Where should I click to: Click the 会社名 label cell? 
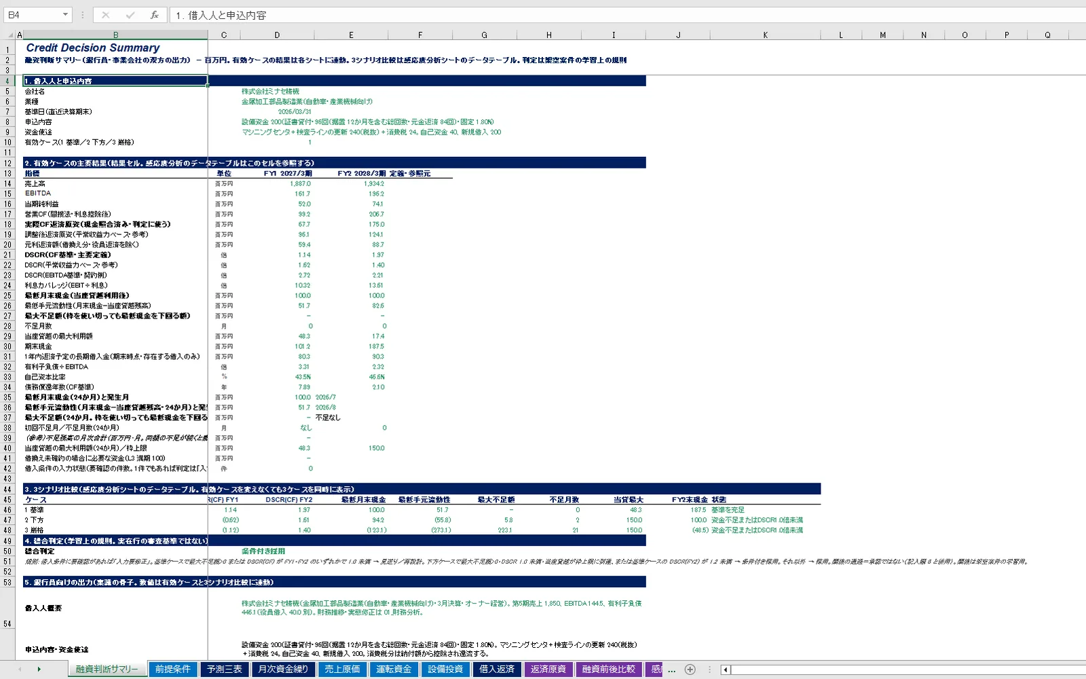point(35,91)
